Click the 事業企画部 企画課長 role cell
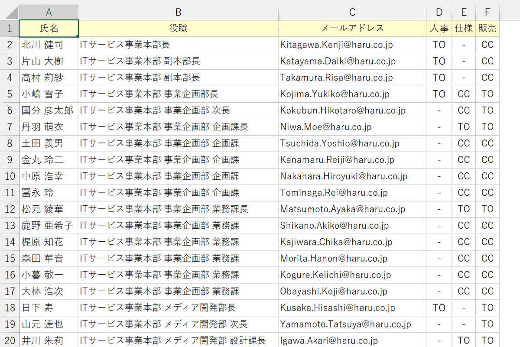The image size is (520, 347). coord(179,127)
